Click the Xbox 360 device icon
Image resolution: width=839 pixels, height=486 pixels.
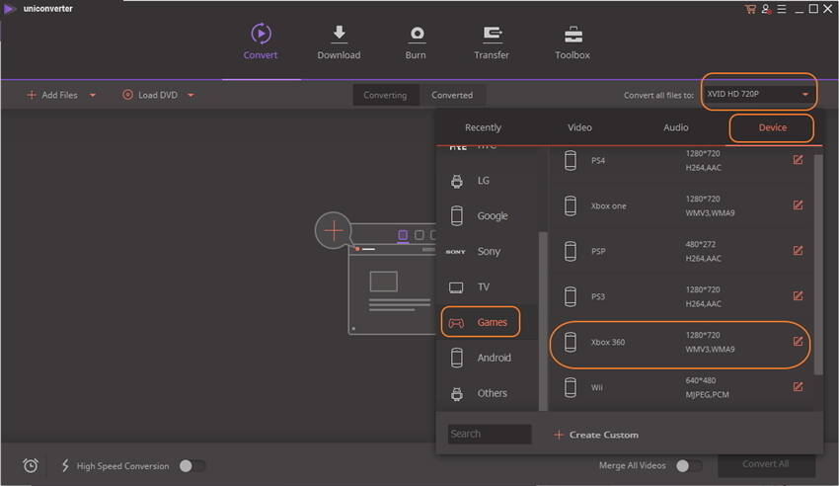click(571, 342)
